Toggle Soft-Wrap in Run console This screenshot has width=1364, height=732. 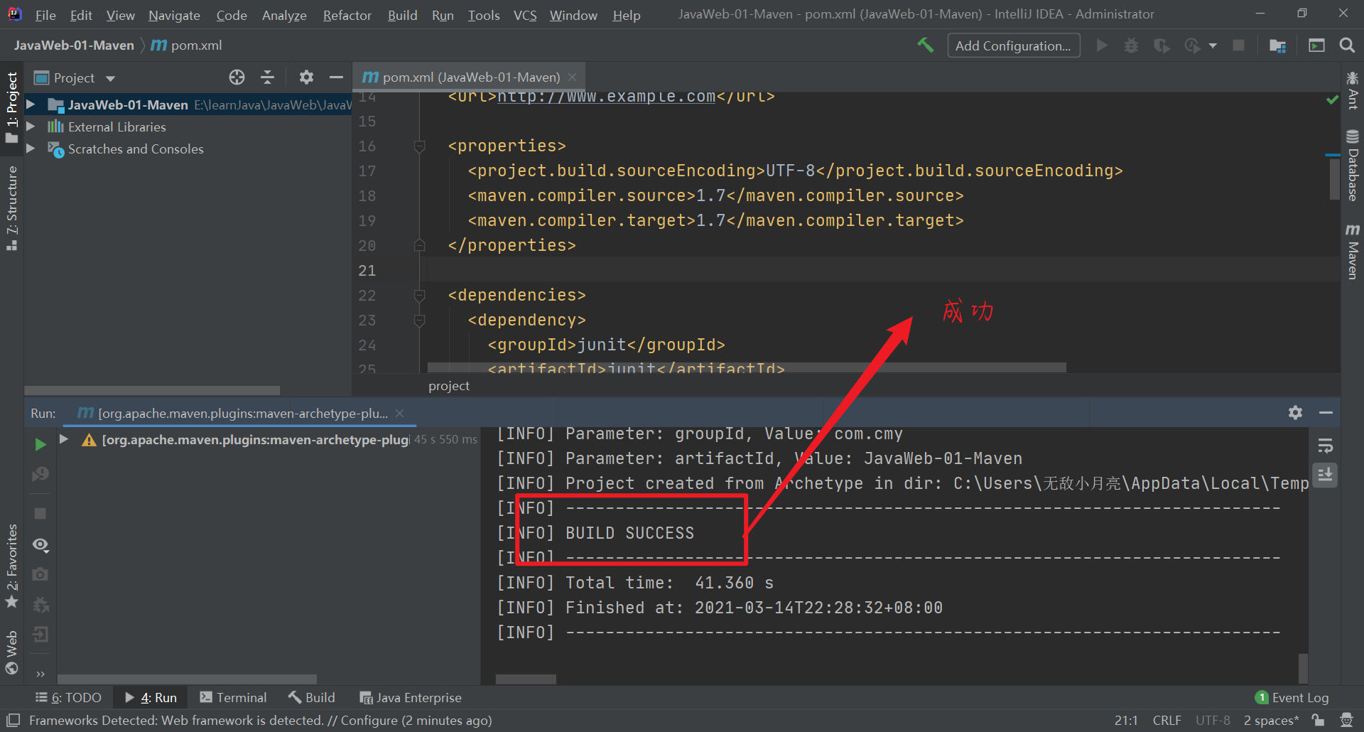1326,446
